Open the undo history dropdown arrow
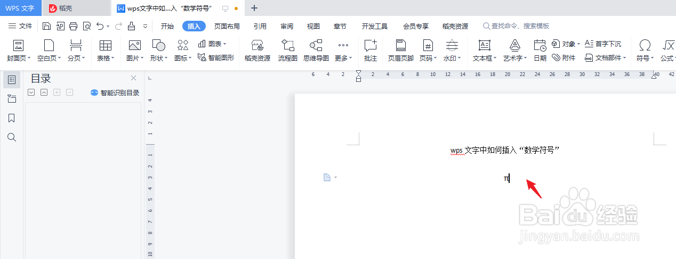This screenshot has height=259, width=676. 108,26
